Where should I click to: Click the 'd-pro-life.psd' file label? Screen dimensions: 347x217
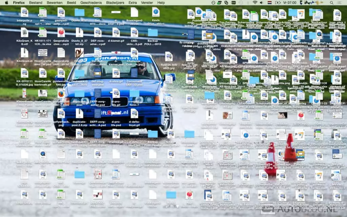pyautogui.click(x=116, y=123)
